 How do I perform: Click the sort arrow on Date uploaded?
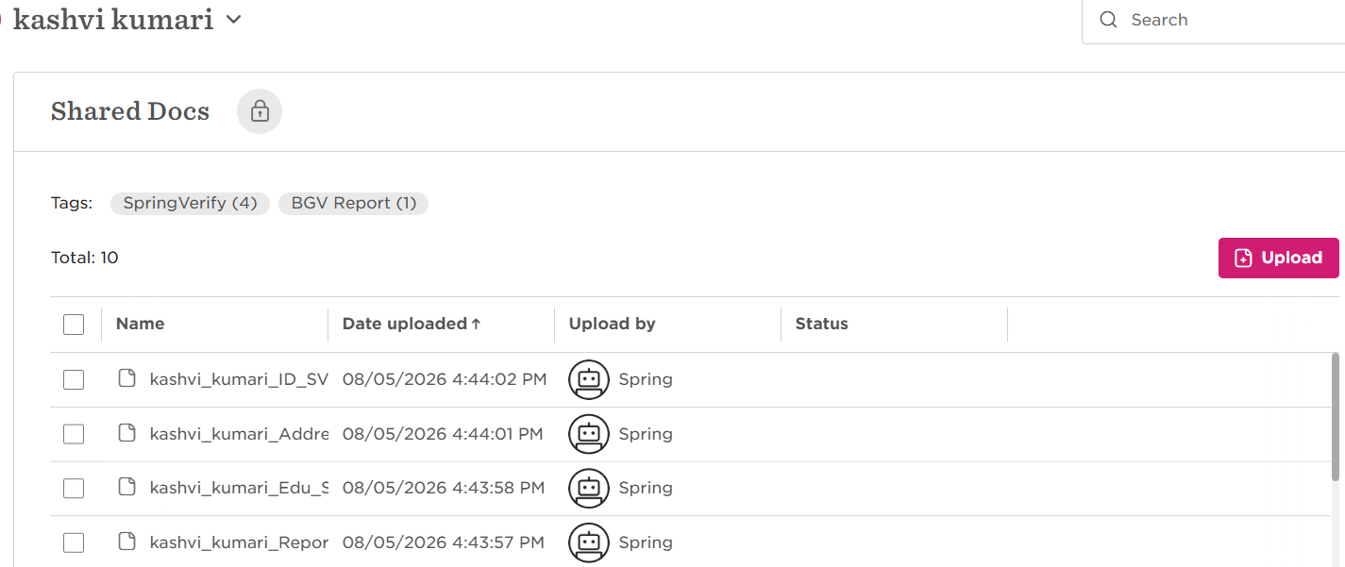point(477,324)
